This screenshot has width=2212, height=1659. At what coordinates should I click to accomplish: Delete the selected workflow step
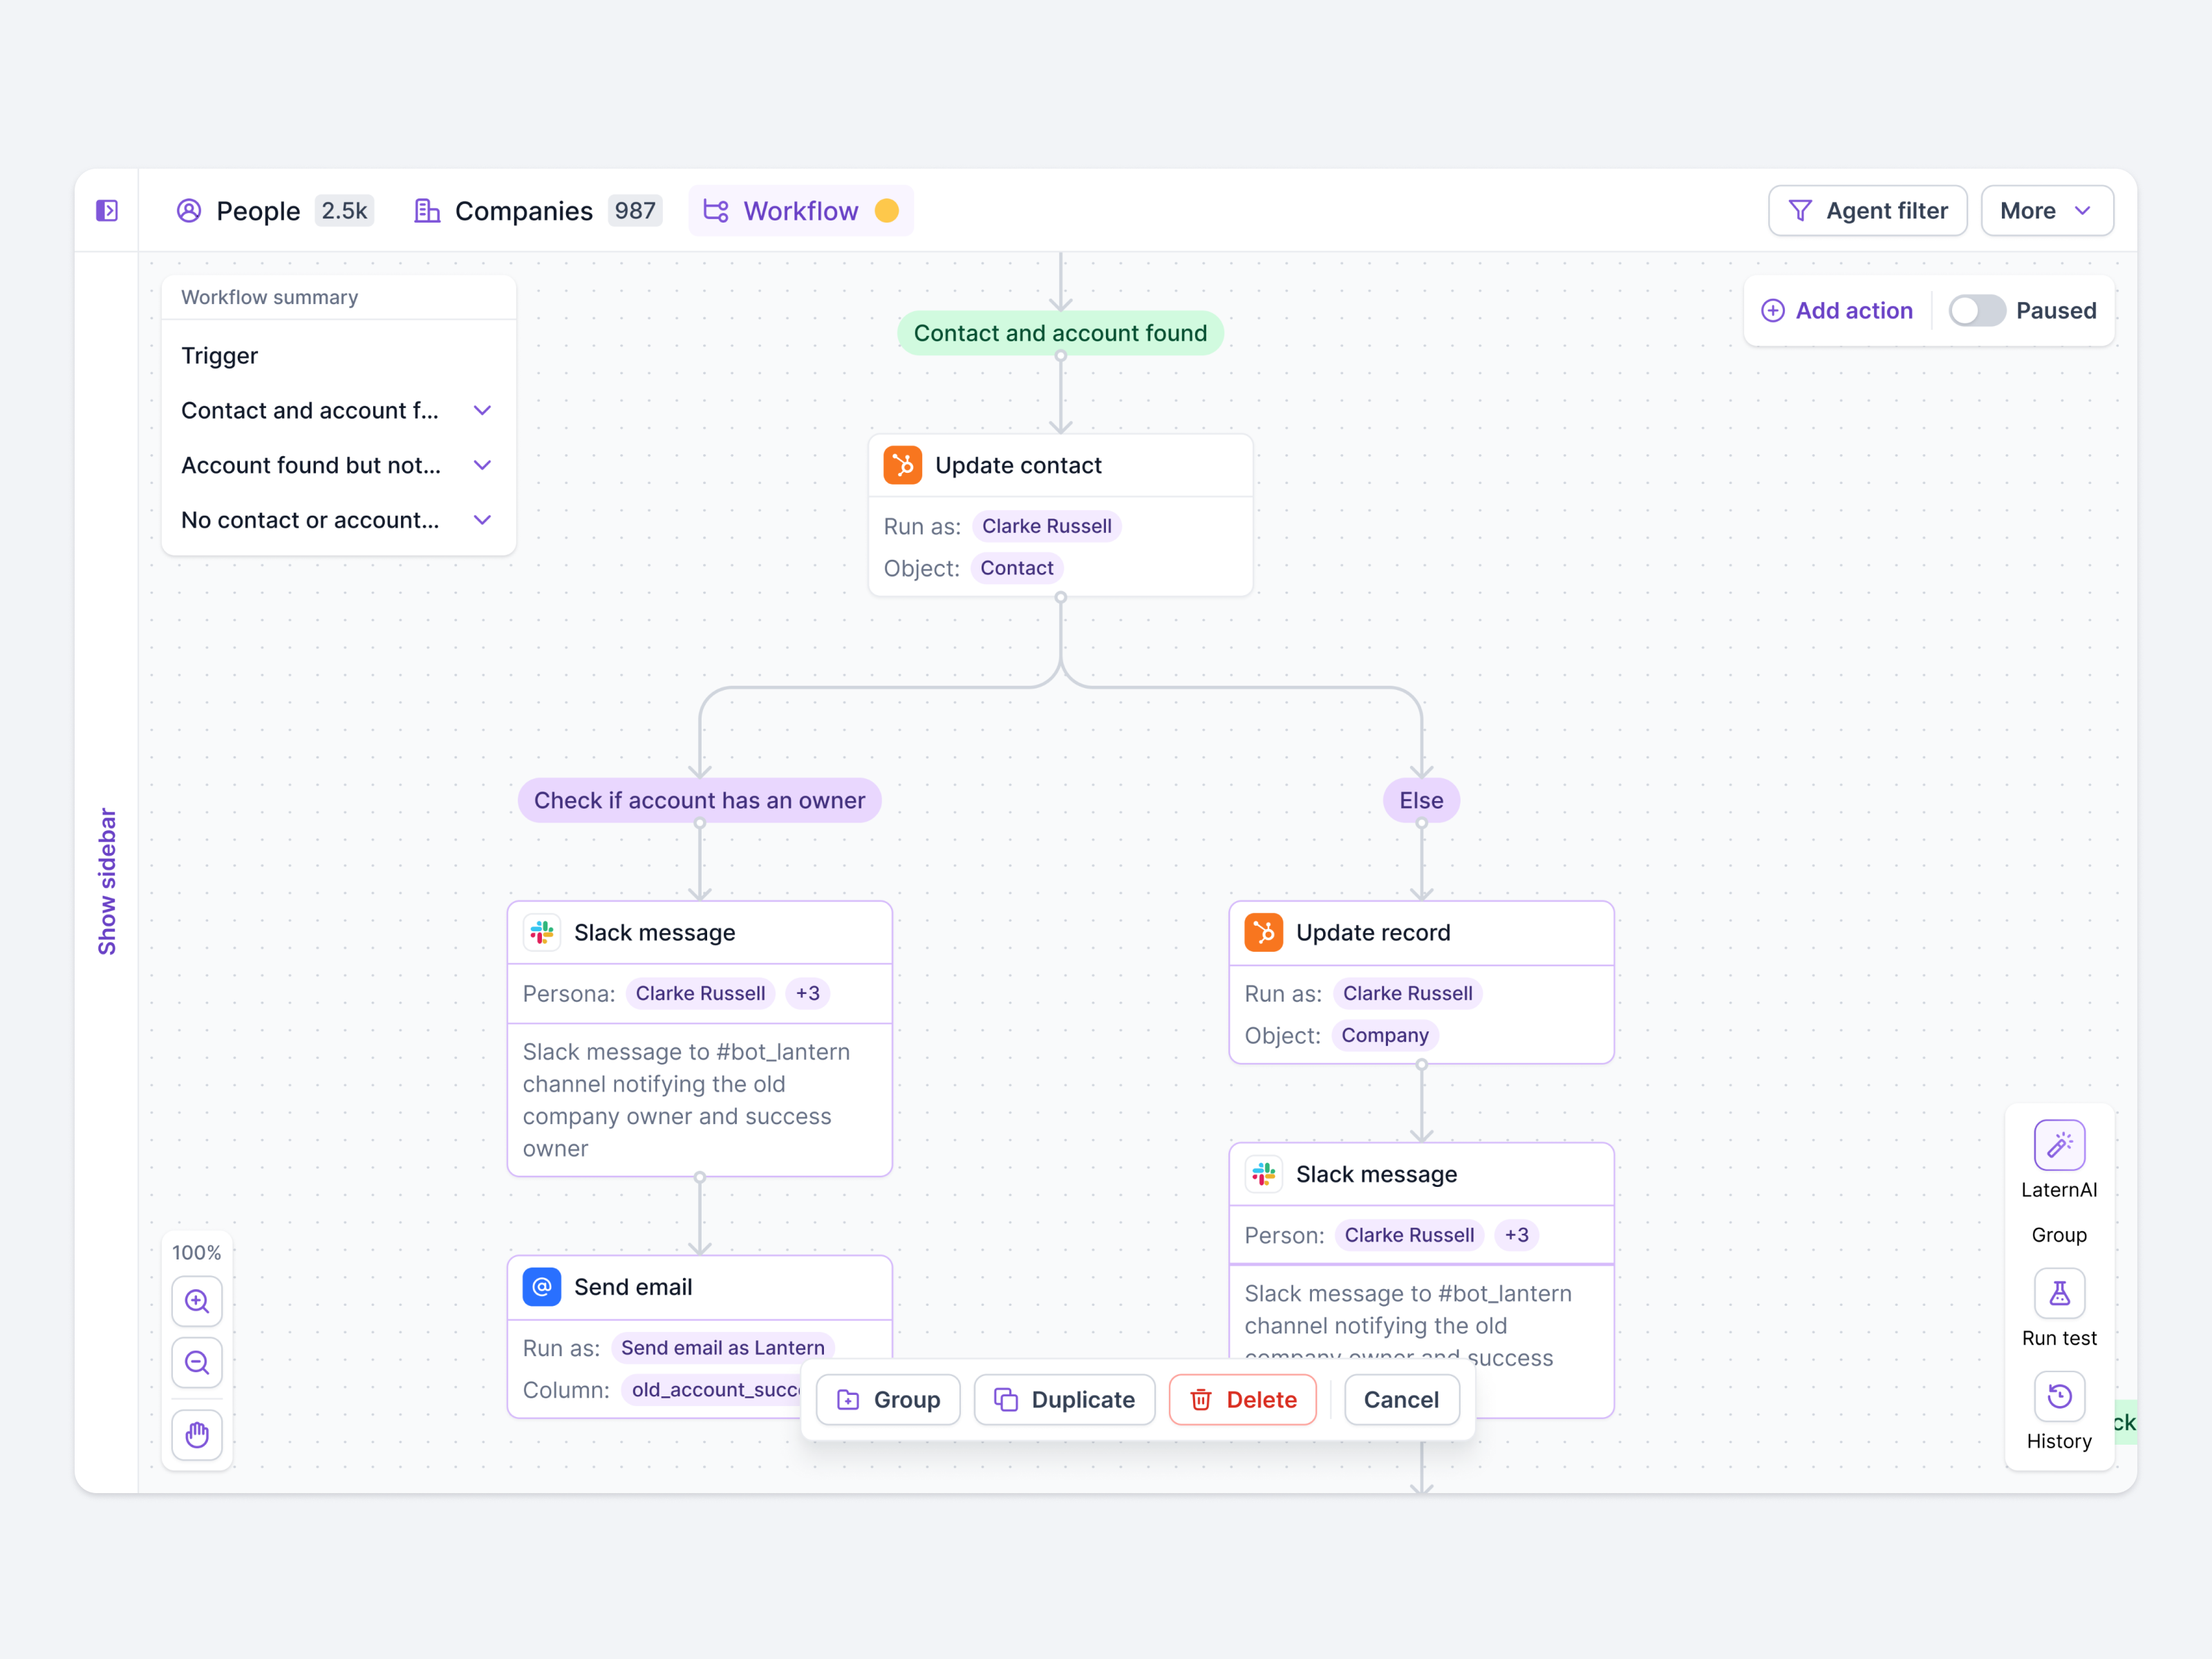(1242, 1399)
